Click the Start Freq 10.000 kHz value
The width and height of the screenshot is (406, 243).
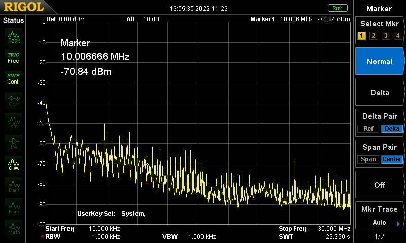[105, 228]
